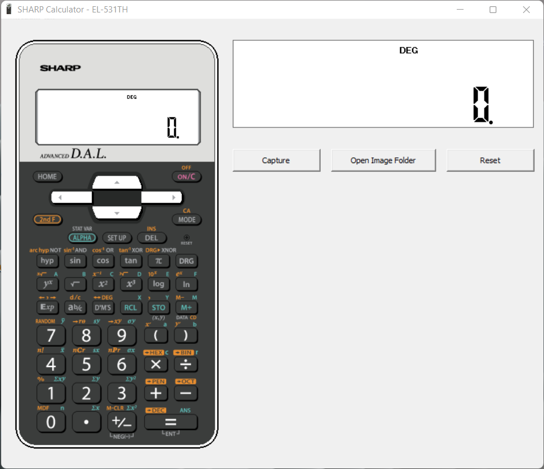The image size is (544, 469).
Task: Click the small RESET pinhole button
Action: click(x=186, y=238)
